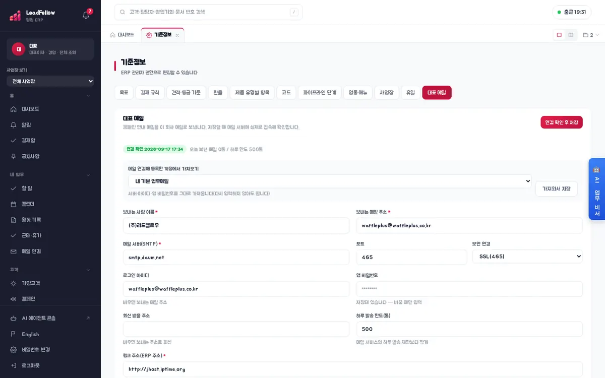
Task: Open 활동 기록 in sidebar
Action: 50,220
